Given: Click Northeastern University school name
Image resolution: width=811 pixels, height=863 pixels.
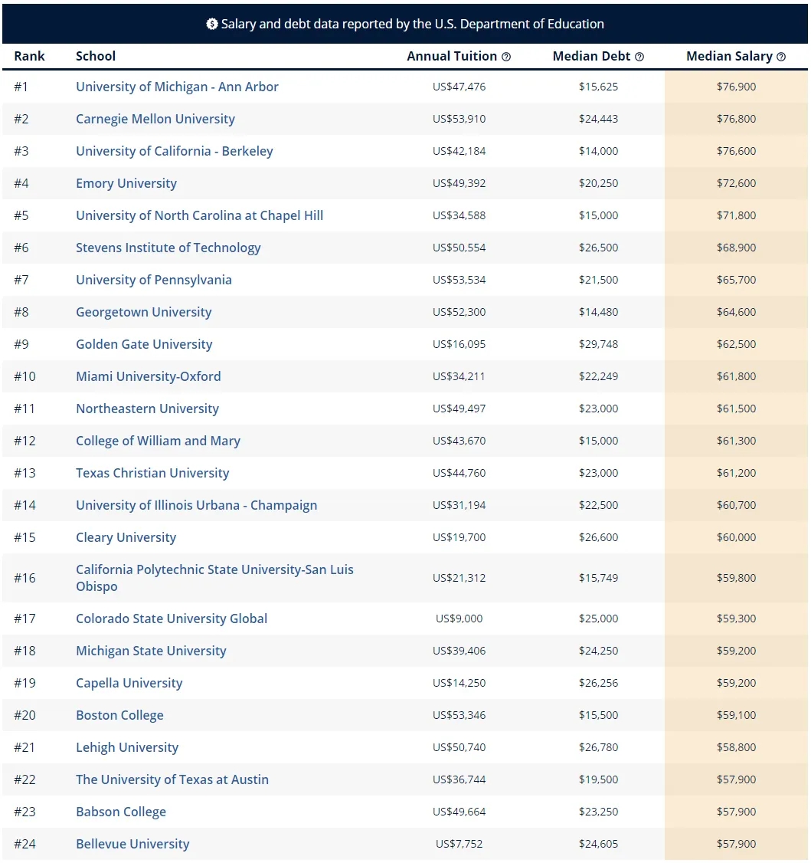Looking at the screenshot, I should (147, 409).
